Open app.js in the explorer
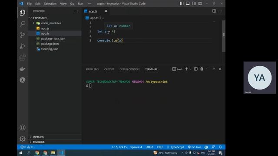This screenshot has width=278, height=156. click(x=55, y=28)
